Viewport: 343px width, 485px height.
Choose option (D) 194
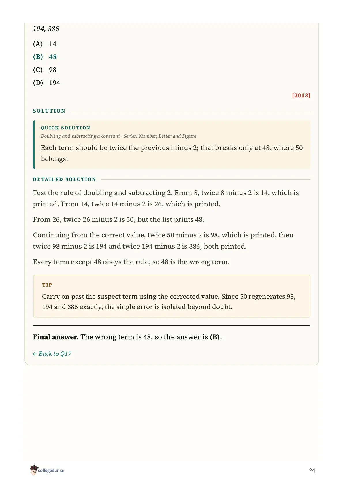click(x=46, y=83)
